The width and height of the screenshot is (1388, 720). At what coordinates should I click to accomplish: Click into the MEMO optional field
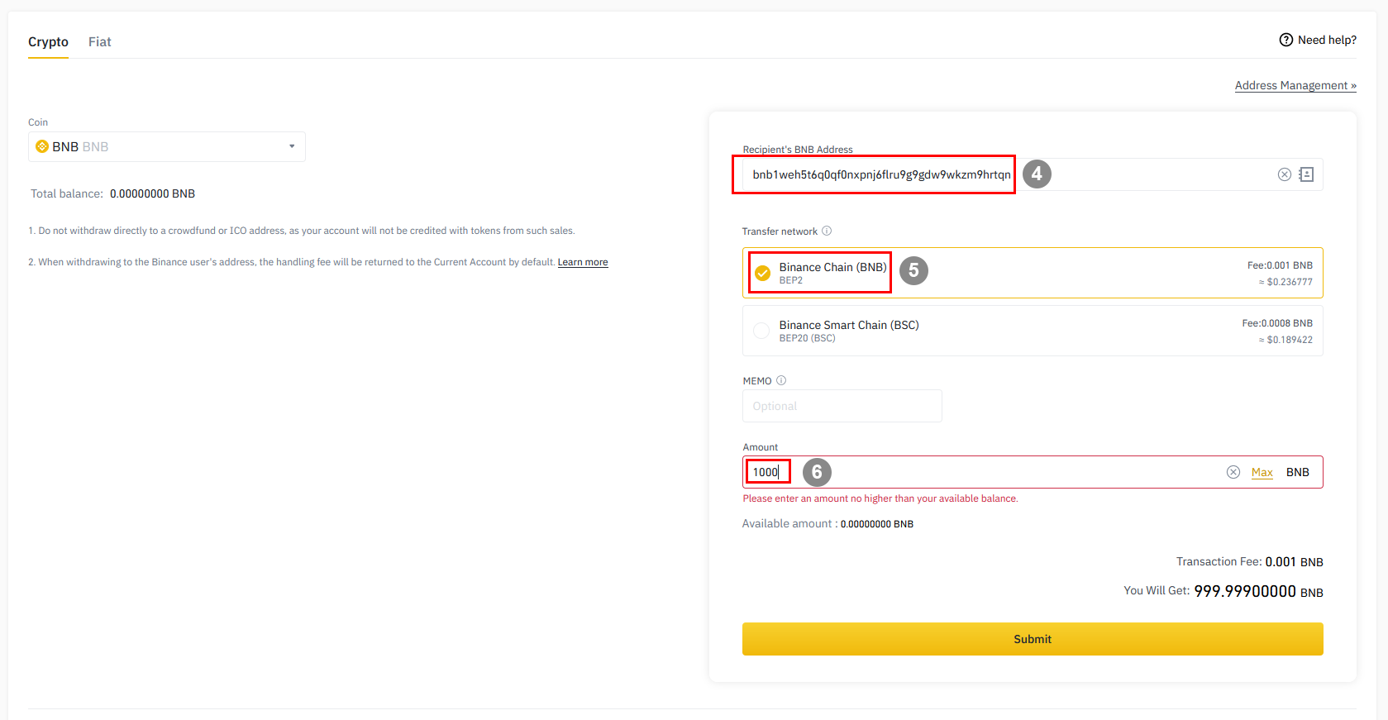point(842,406)
